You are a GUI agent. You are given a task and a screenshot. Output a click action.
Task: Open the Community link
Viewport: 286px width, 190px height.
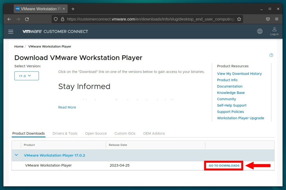pos(226,99)
